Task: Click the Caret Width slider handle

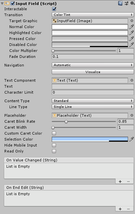Action: tap(53, 128)
